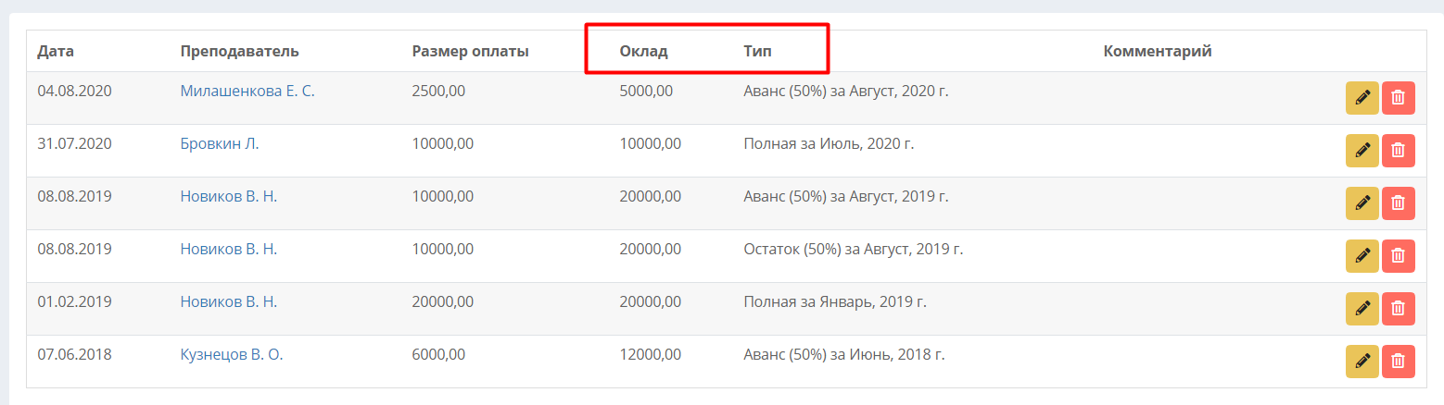The width and height of the screenshot is (1444, 405).
Task: Click the Размер оплаты column header
Action: pyautogui.click(x=470, y=51)
